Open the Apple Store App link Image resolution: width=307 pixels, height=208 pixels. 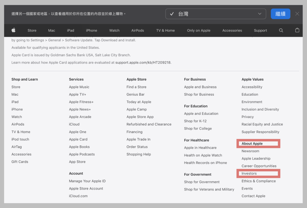(x=140, y=117)
